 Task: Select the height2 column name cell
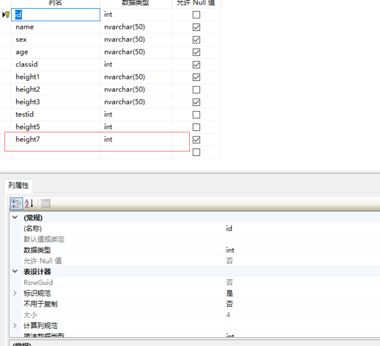(x=55, y=90)
